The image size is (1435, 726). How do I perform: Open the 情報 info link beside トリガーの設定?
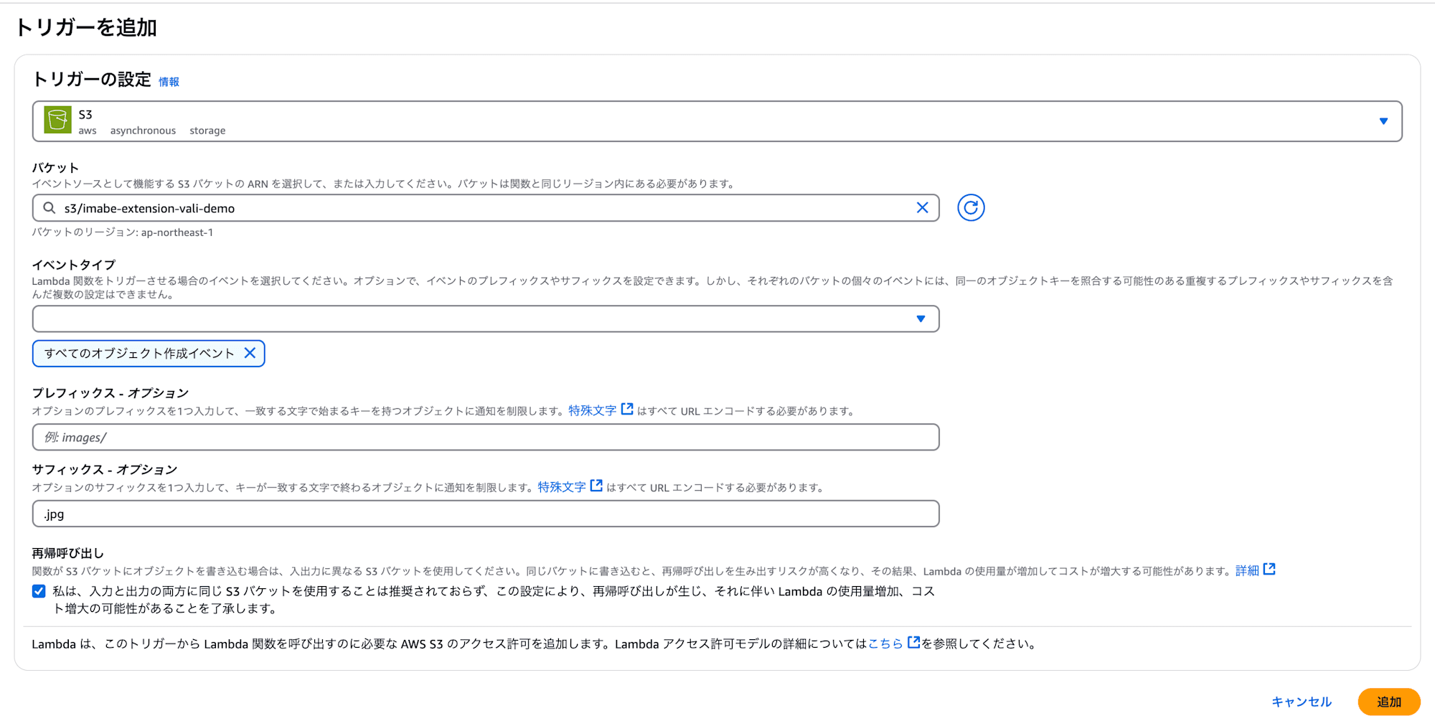(x=169, y=82)
